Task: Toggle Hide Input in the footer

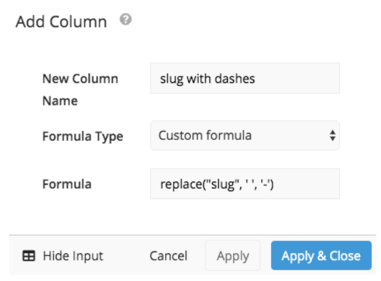Action: tap(63, 256)
